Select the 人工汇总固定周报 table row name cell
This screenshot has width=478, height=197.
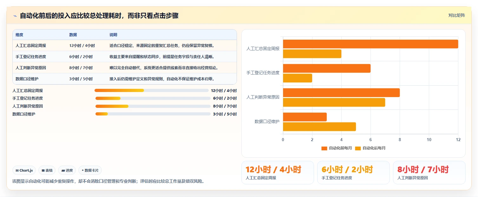pyautogui.click(x=31, y=46)
